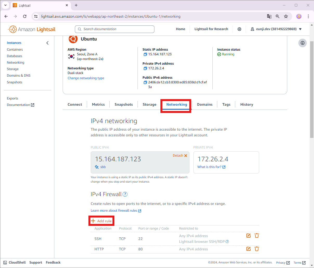Screen dimensions: 314x268
Task: Open Exports in the sidebar
Action: [x=12, y=98]
